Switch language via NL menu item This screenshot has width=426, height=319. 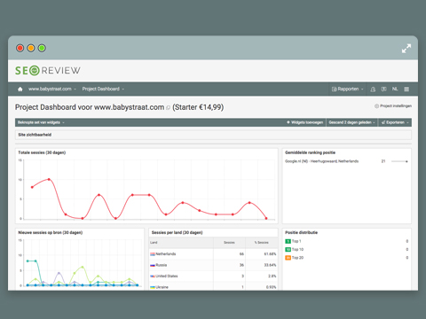click(395, 89)
